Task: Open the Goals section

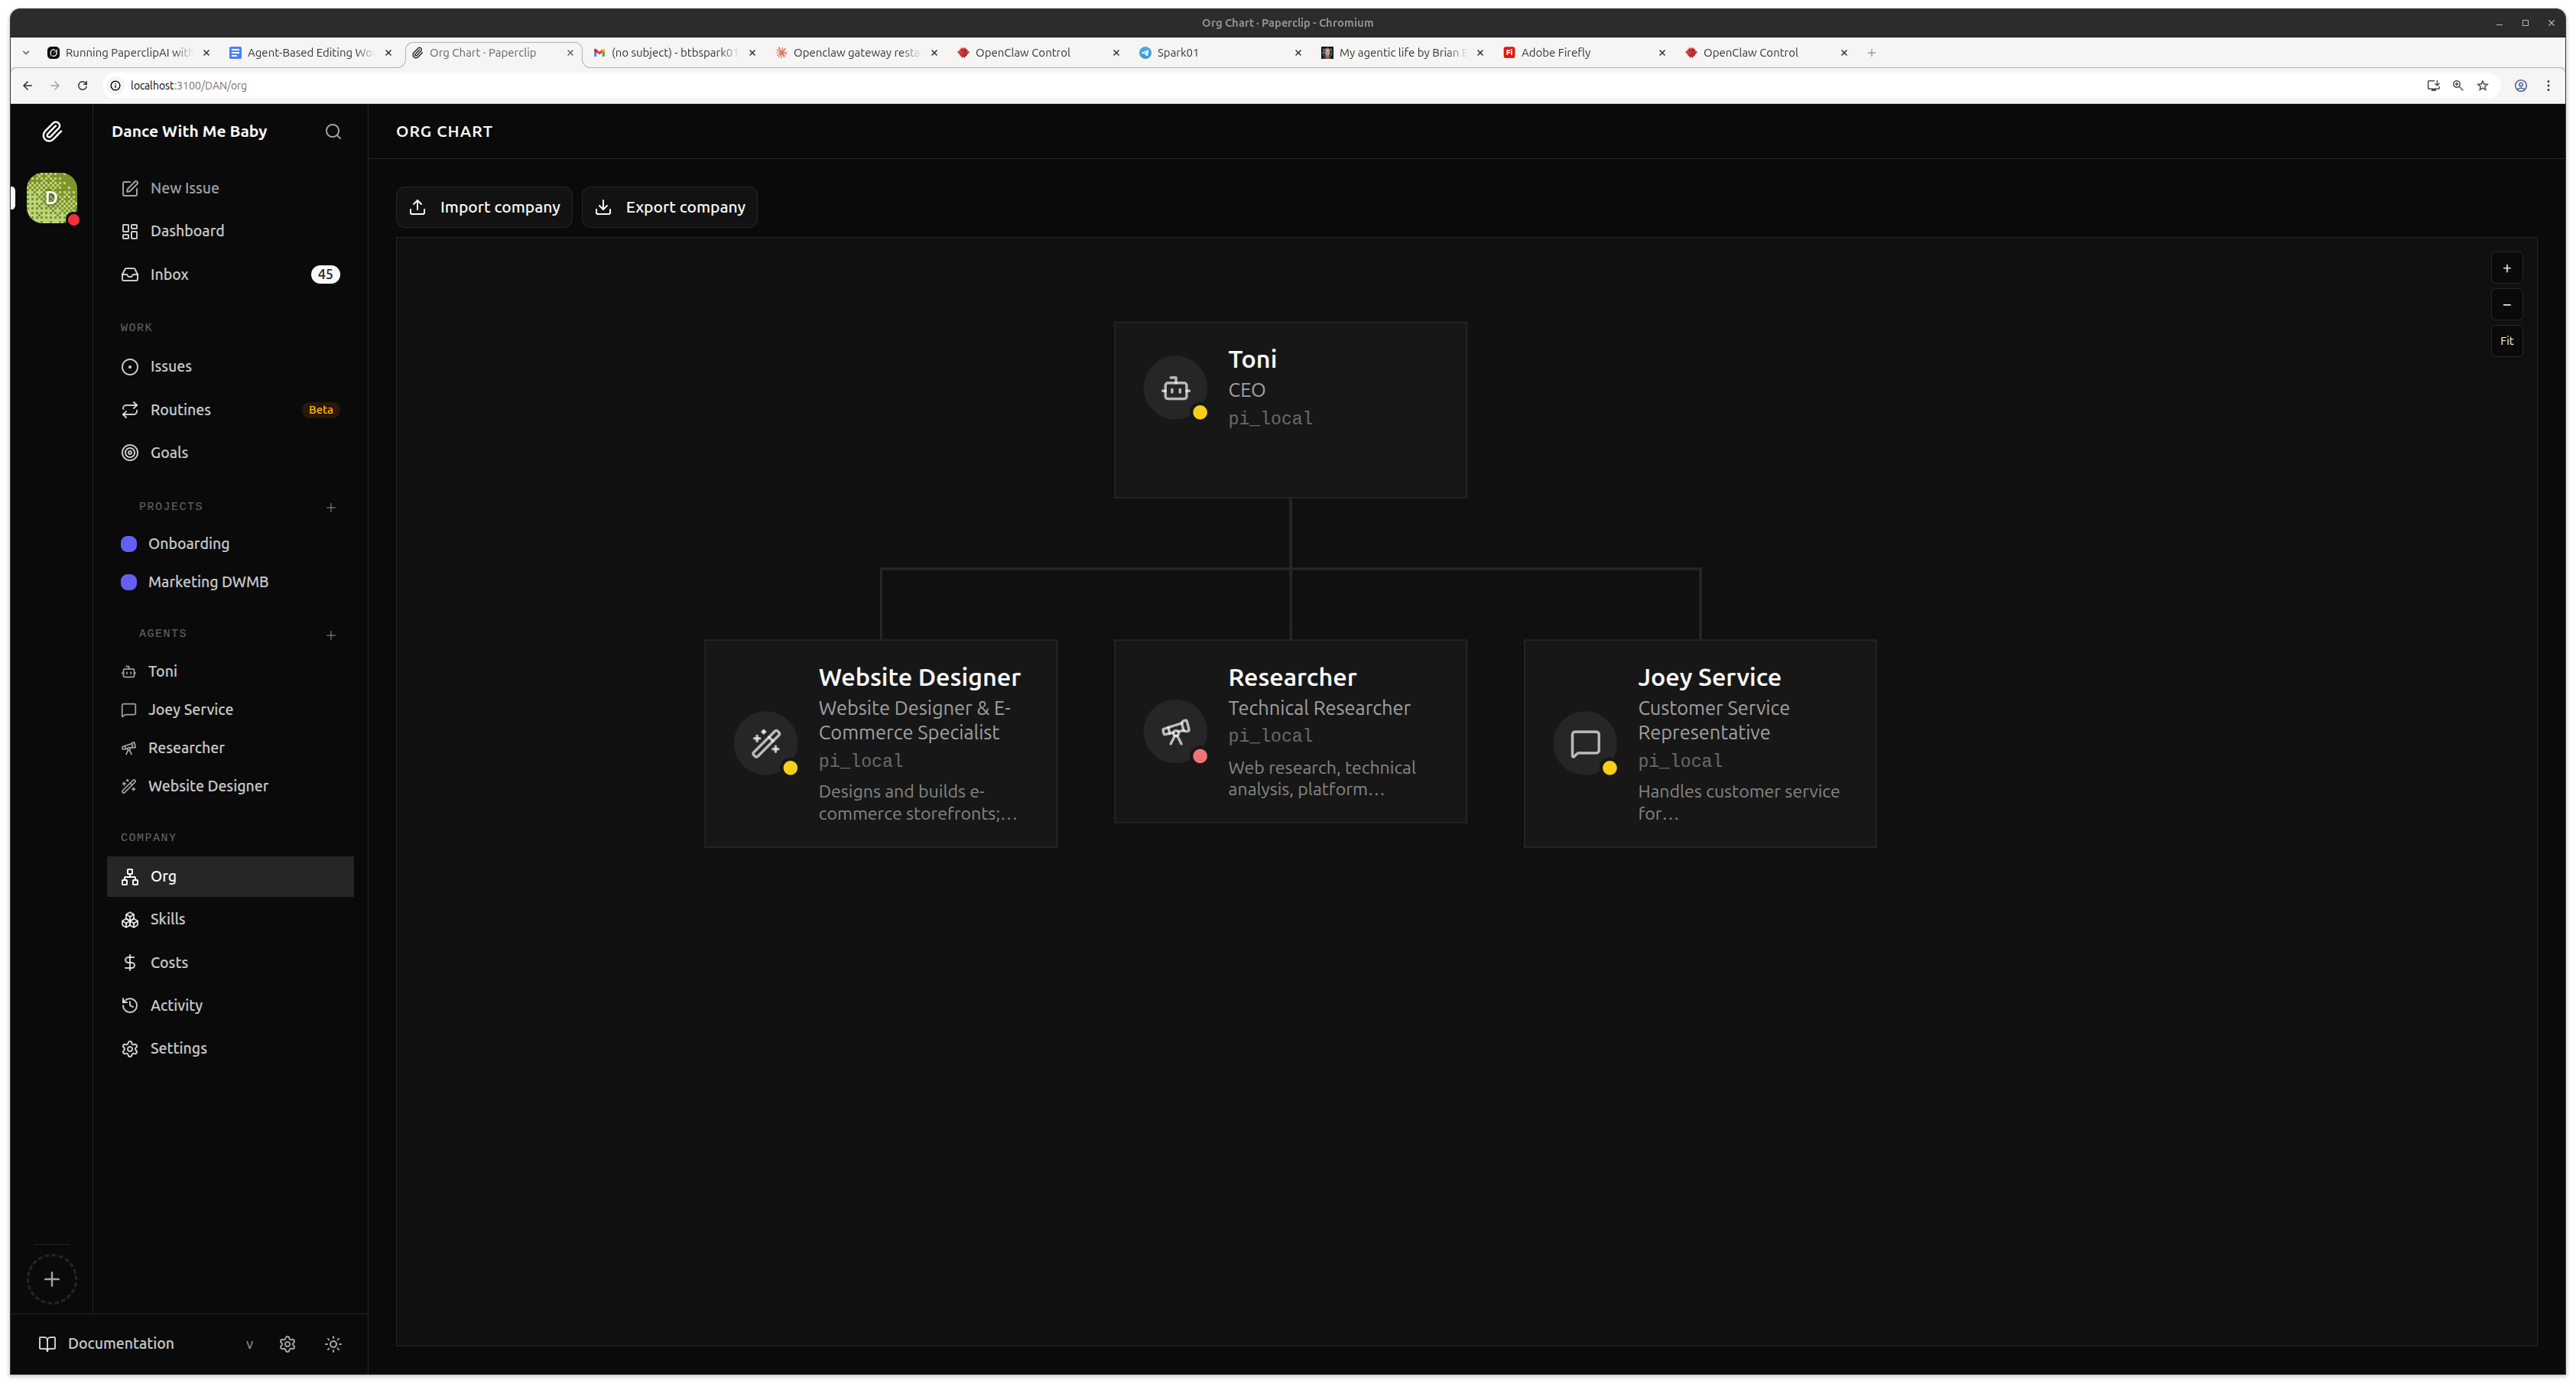Action: (x=168, y=452)
